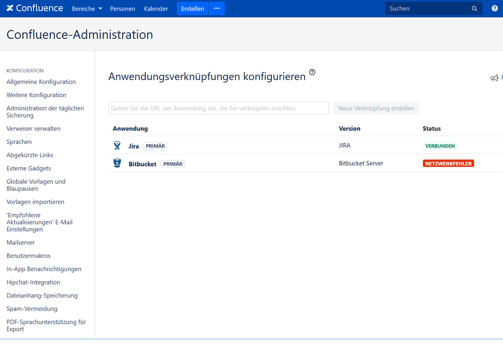Click the JIRA version cell

[x=344, y=146]
